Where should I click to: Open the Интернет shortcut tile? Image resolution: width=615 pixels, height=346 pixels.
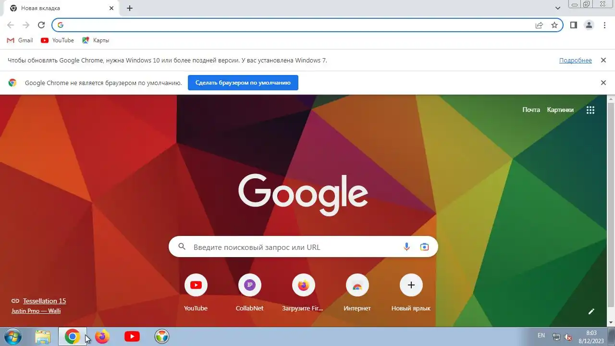point(357,293)
